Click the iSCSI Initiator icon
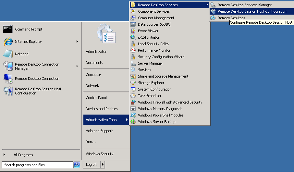 pos(133,37)
